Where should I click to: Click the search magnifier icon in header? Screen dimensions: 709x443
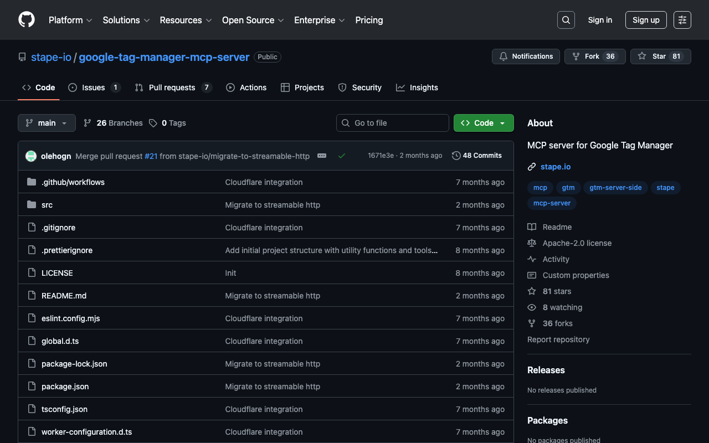(x=566, y=20)
